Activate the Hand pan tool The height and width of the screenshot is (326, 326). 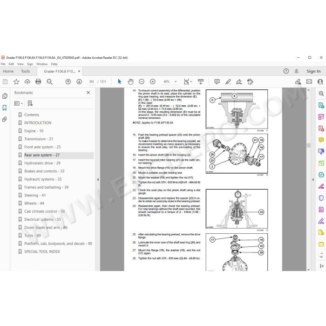click(x=130, y=81)
